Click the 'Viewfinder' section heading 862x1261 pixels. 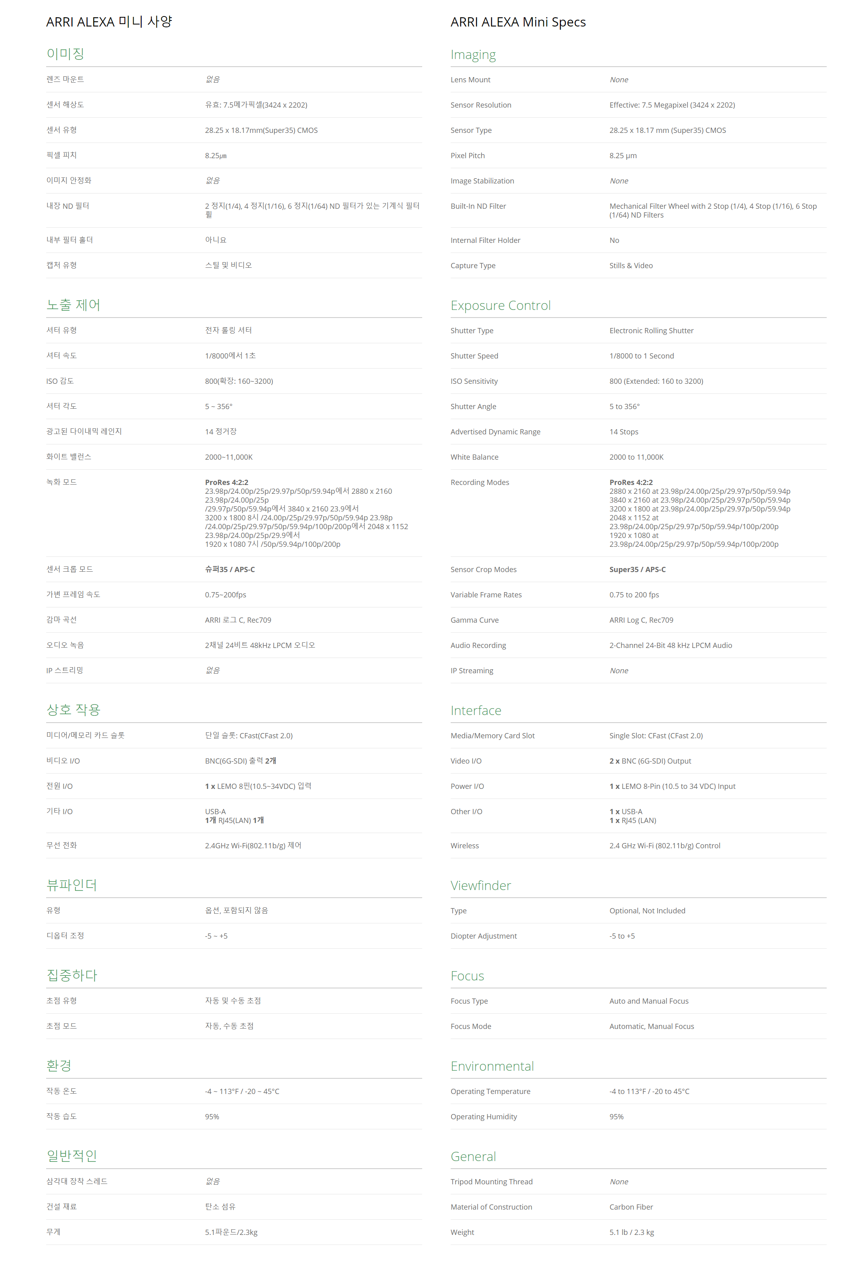480,886
